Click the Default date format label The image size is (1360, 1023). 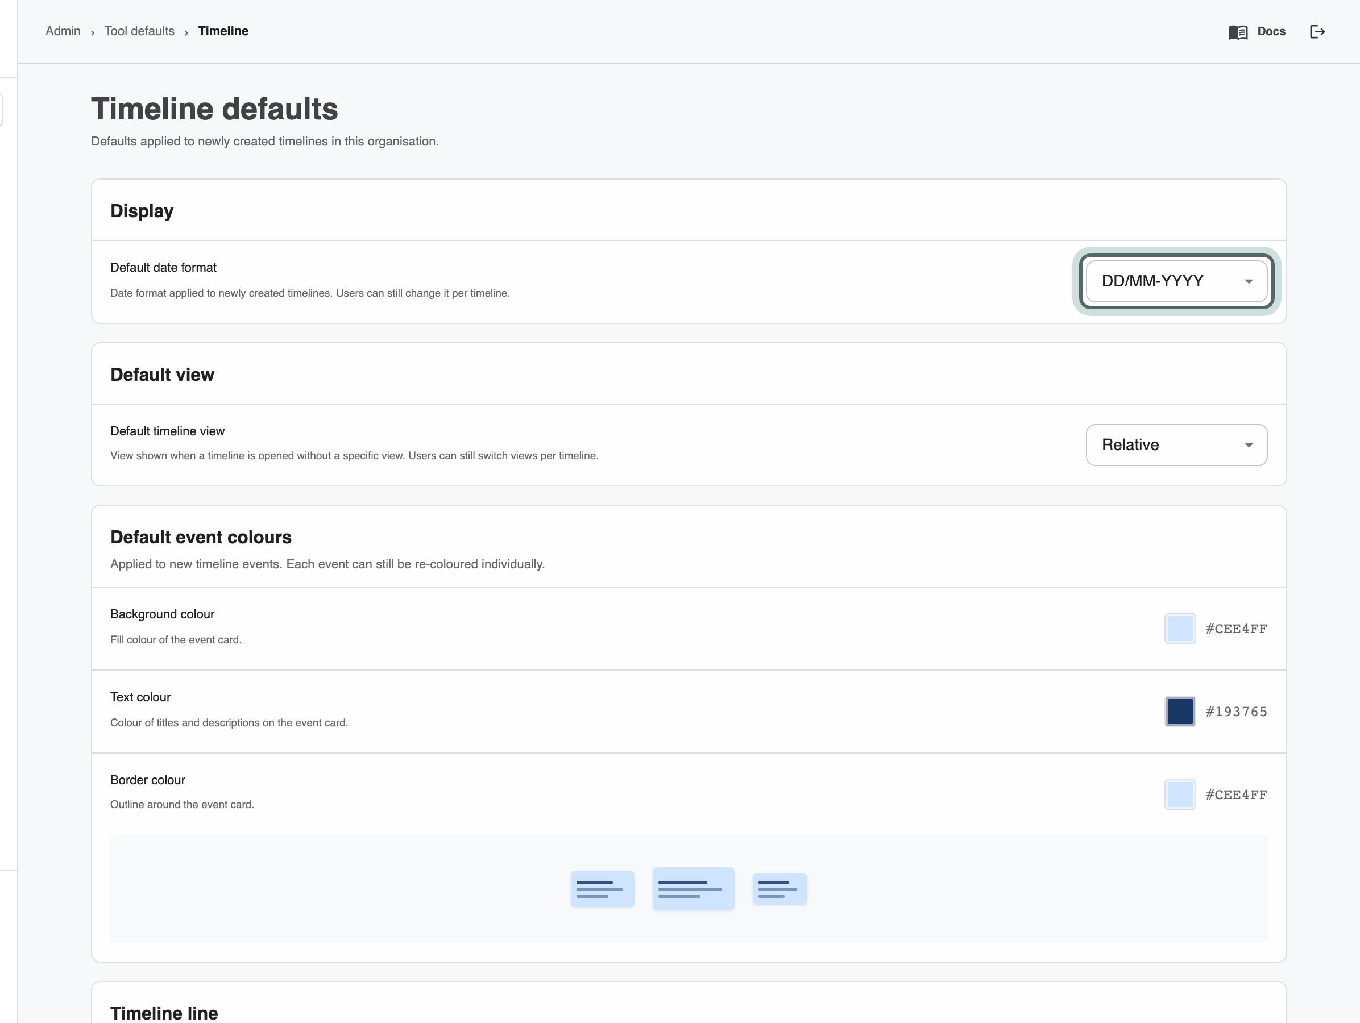click(164, 267)
